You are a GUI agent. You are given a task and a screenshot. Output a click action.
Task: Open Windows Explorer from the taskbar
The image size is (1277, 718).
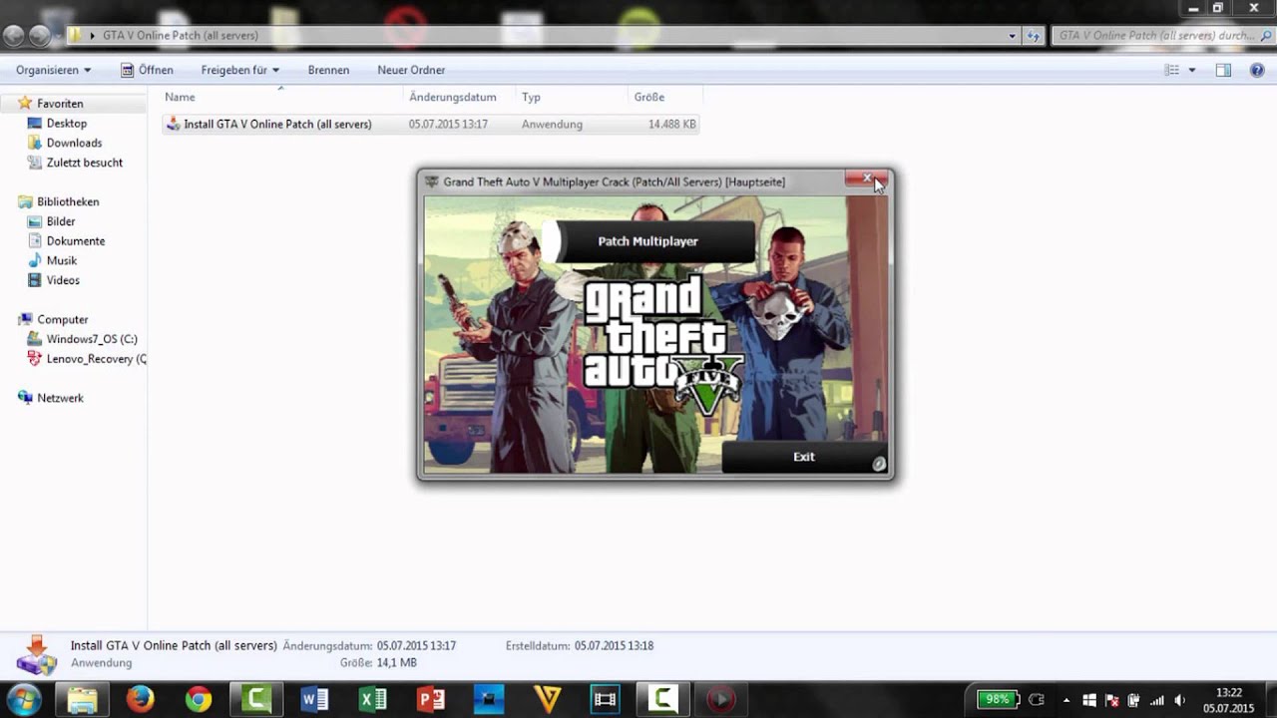click(82, 700)
